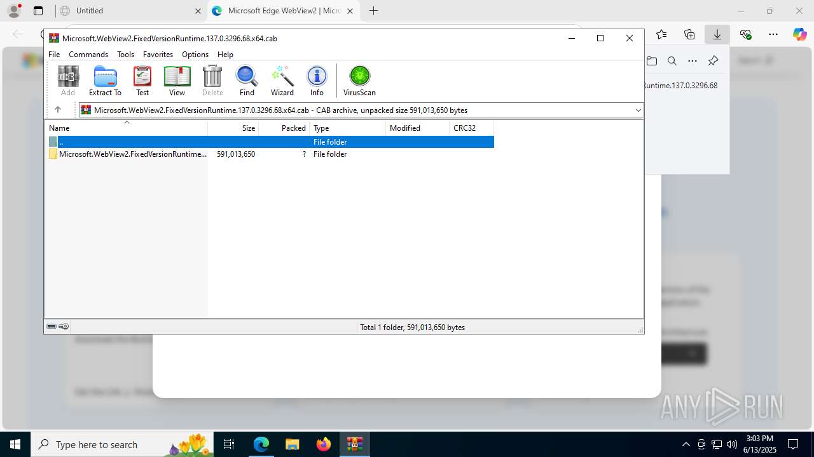Viewport: 814px width, 457px height.
Task: Open the Edge profile icon
Action: pos(14,11)
